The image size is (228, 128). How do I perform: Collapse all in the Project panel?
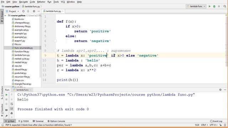click(x=28, y=11)
